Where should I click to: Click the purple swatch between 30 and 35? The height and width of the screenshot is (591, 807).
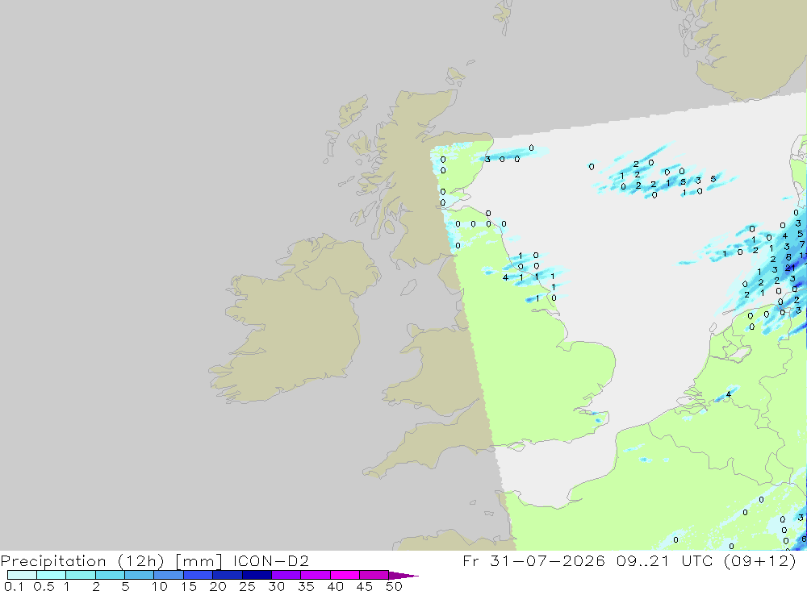pyautogui.click(x=286, y=575)
